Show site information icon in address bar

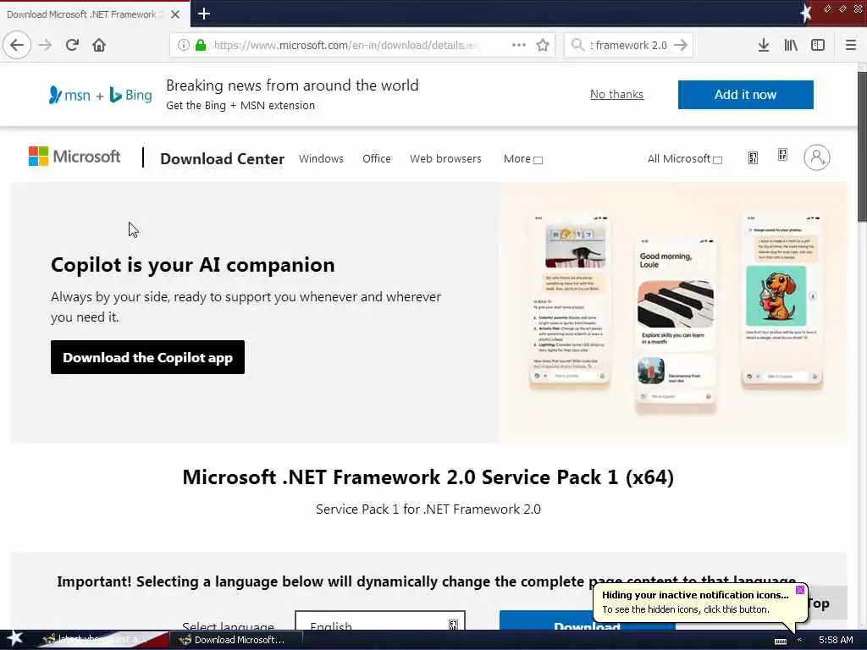(x=183, y=45)
